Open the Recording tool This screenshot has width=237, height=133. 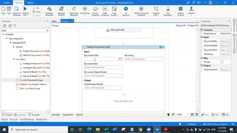click(85, 11)
